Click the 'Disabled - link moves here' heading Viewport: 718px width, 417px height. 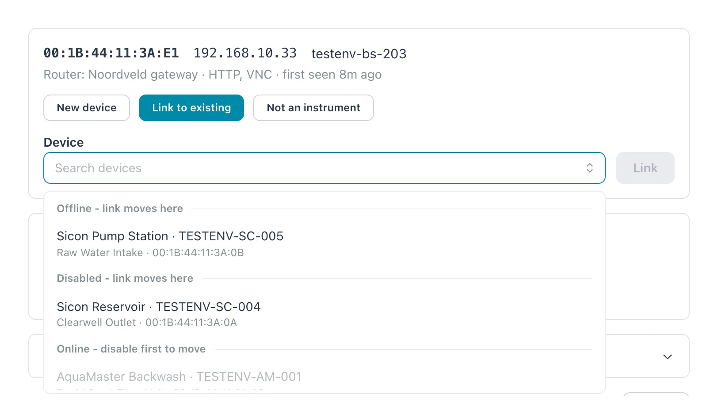(125, 278)
